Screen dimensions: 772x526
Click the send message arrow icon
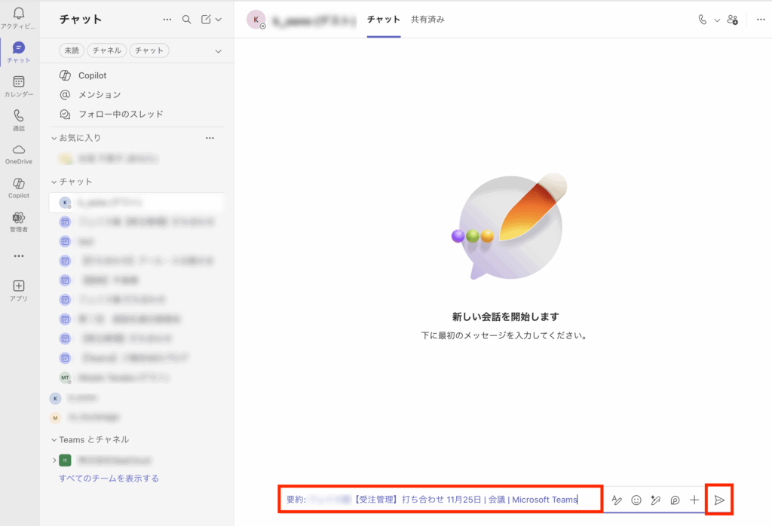tap(719, 500)
